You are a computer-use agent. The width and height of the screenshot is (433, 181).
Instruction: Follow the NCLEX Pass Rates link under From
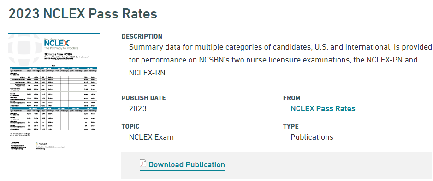pyautogui.click(x=323, y=109)
